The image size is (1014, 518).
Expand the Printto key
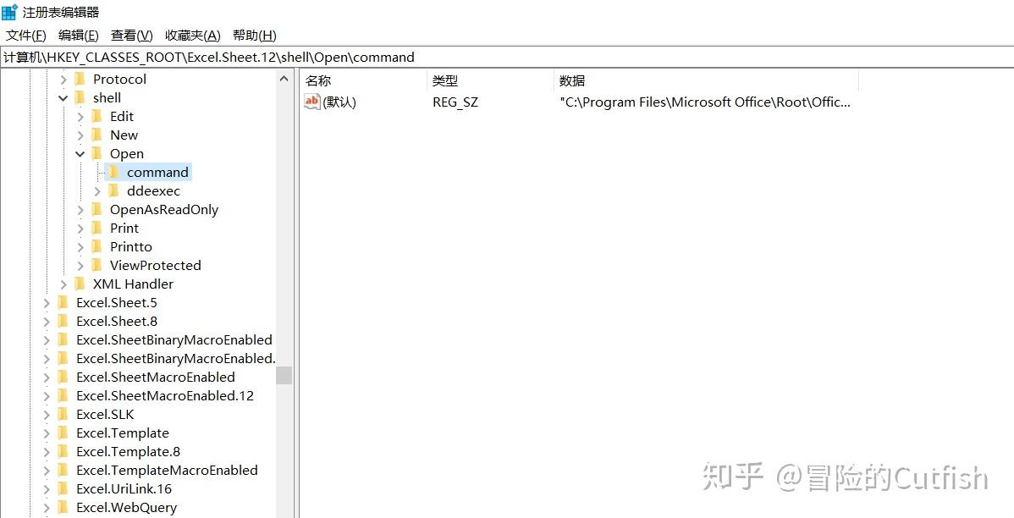[80, 247]
